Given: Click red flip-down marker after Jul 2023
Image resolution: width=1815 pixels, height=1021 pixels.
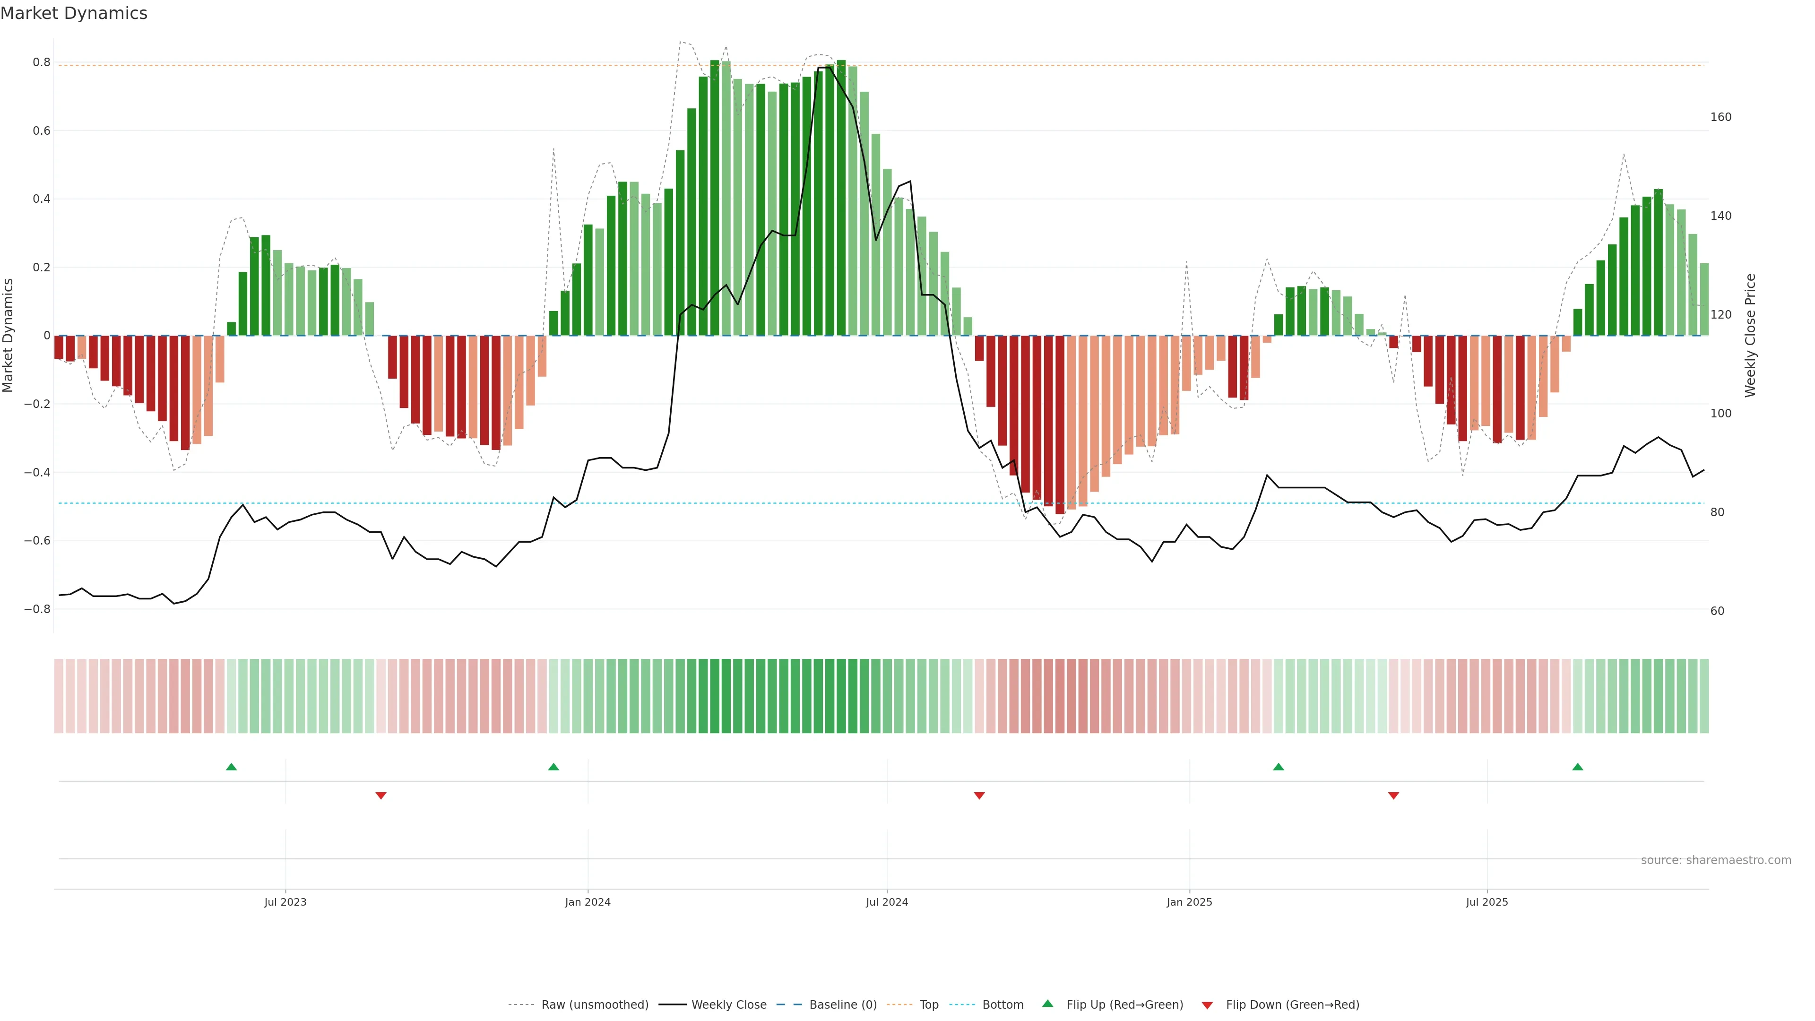Looking at the screenshot, I should [x=380, y=796].
